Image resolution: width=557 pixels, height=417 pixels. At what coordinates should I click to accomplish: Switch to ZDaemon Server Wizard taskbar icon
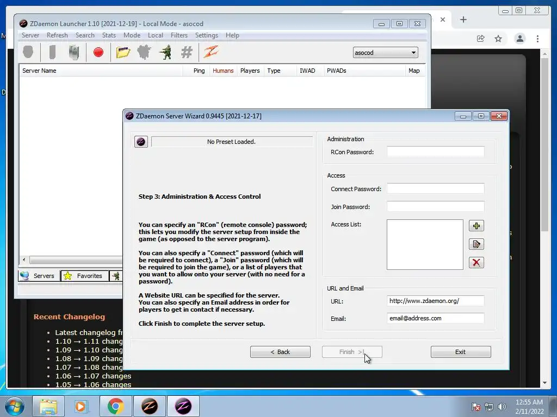point(183,406)
